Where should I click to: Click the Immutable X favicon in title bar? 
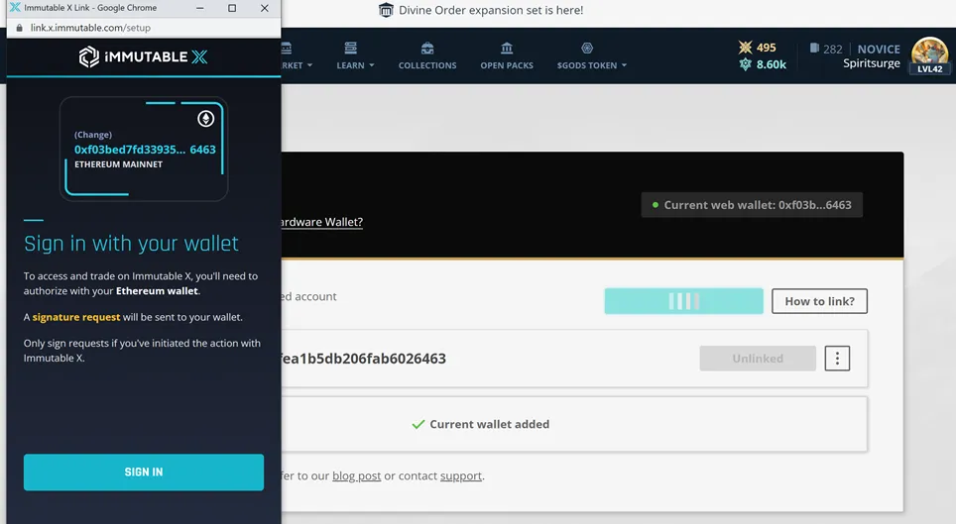pyautogui.click(x=15, y=8)
